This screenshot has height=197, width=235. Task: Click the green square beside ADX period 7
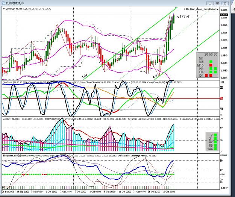coord(215,135)
